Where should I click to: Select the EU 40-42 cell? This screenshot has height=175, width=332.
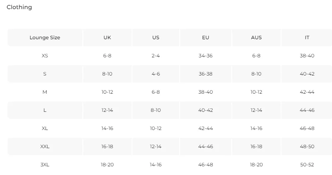click(205, 110)
